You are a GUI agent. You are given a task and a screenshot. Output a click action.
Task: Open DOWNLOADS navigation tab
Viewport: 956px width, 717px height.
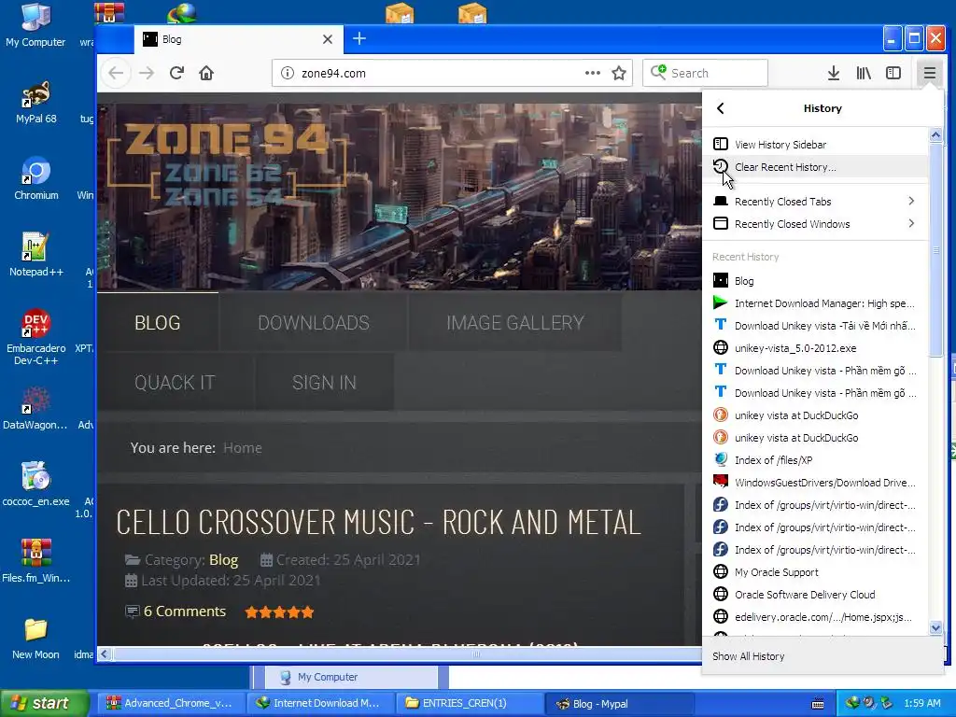[314, 322]
